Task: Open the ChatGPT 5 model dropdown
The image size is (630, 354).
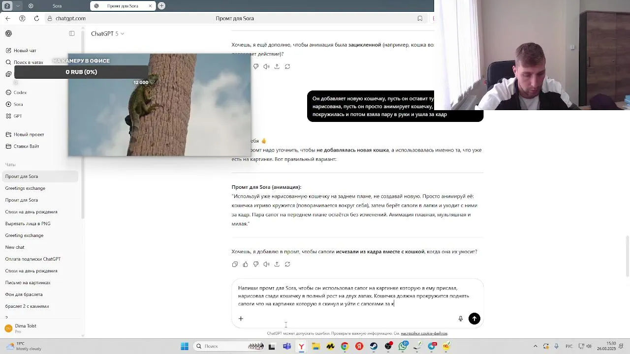Action: (x=107, y=33)
